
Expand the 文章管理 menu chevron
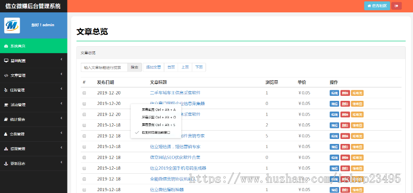point(61,75)
